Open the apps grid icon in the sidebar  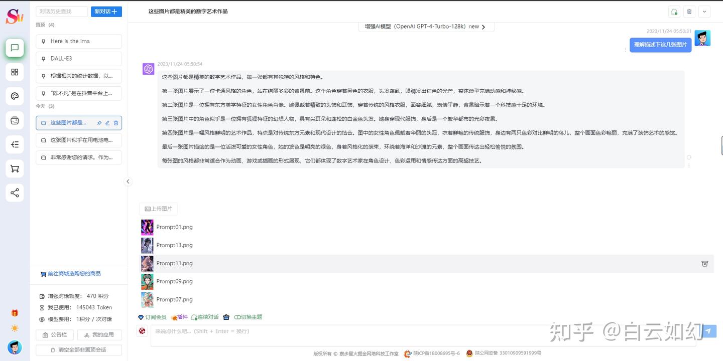[x=15, y=72]
